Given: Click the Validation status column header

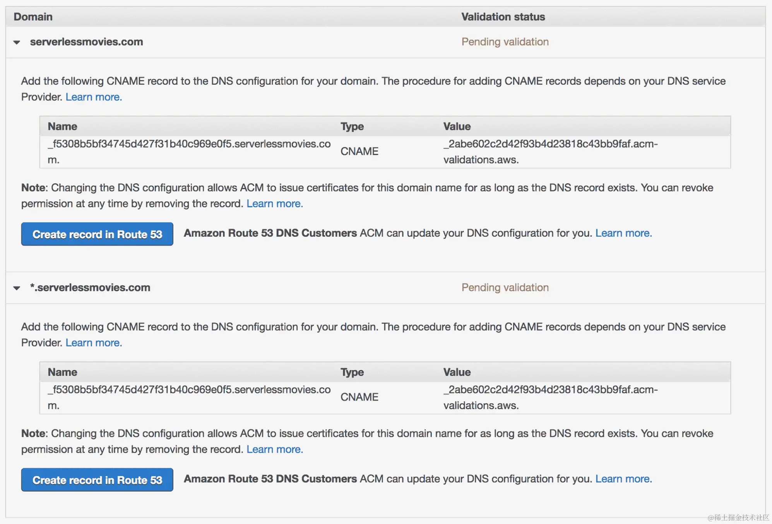Looking at the screenshot, I should [x=503, y=17].
